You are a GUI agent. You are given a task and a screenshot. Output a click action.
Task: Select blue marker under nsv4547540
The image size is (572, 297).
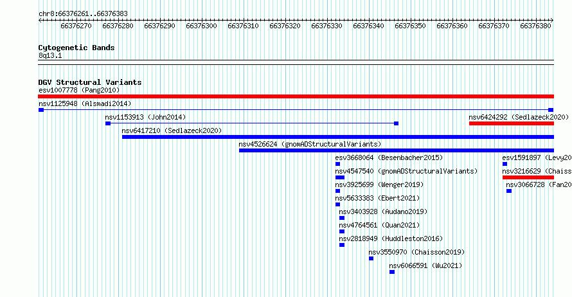coord(340,177)
